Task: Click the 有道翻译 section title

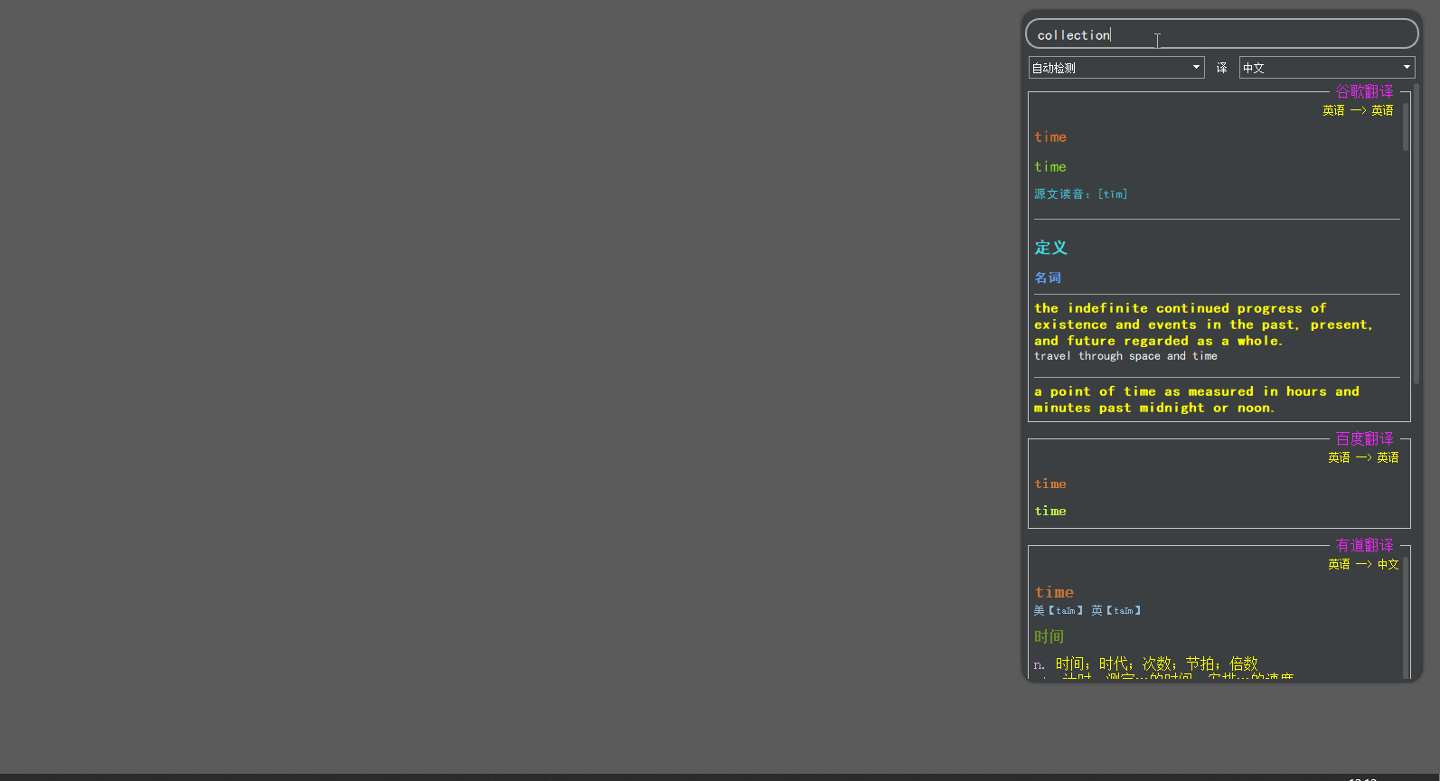Action: click(1365, 545)
